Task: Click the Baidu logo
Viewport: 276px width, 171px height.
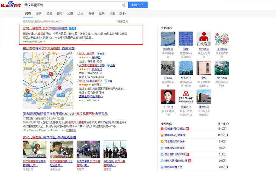Action: [x=11, y=4]
